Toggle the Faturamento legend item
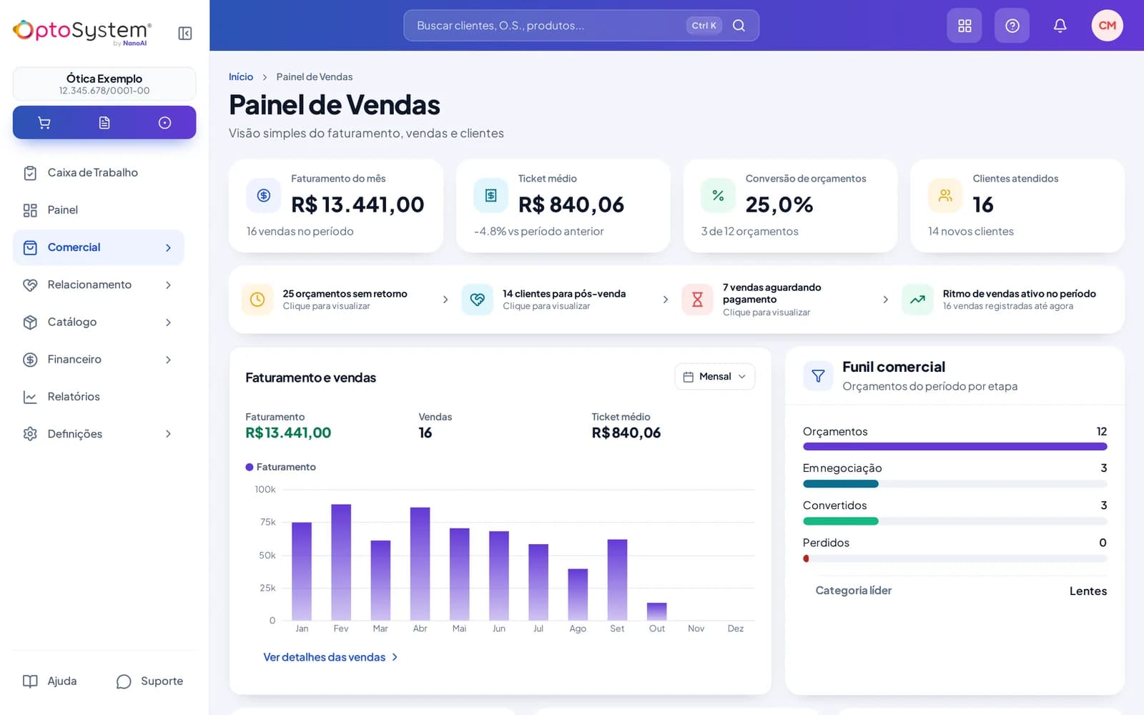Image resolution: width=1144 pixels, height=715 pixels. (x=280, y=467)
